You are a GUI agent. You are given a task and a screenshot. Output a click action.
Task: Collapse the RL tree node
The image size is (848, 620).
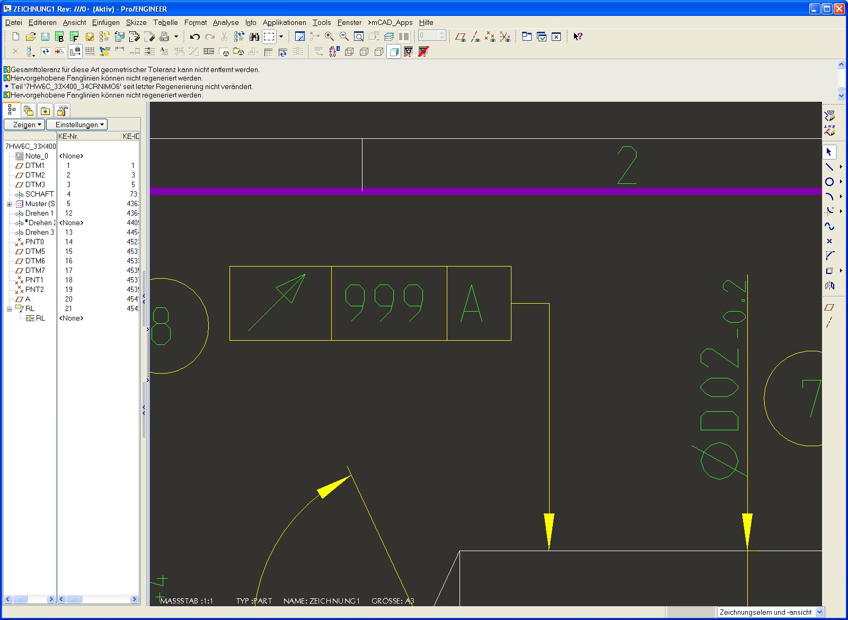[9, 309]
